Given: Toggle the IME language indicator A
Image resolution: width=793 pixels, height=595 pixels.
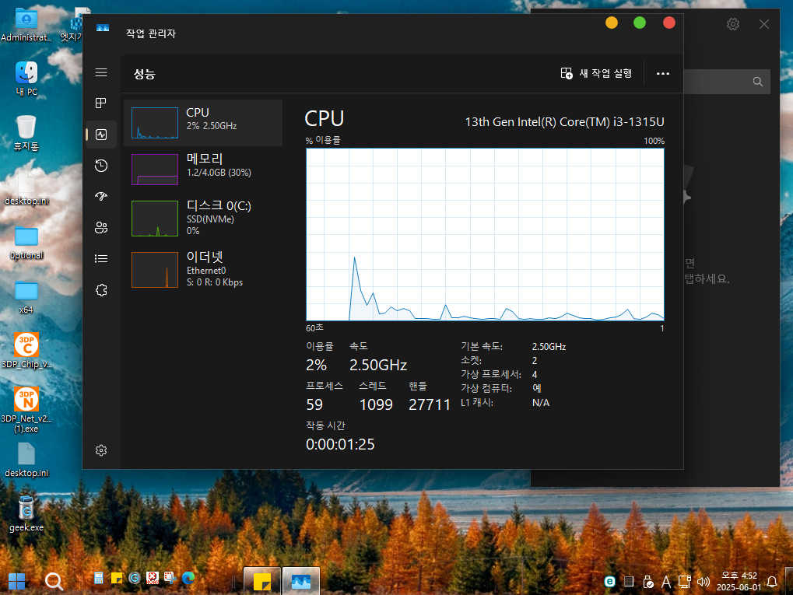Looking at the screenshot, I should point(666,582).
